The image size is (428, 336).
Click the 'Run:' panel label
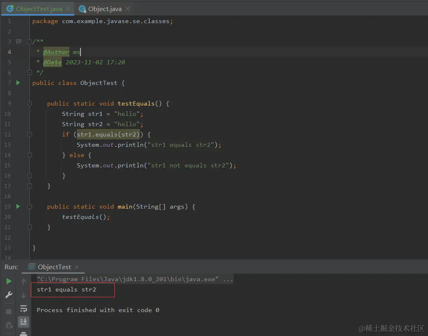(x=11, y=267)
